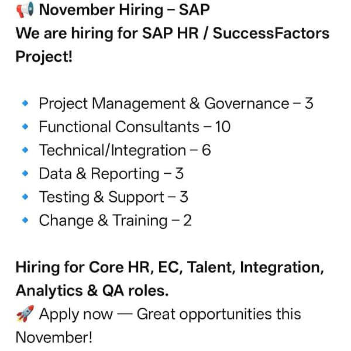The image size is (351, 351).
Task: Select "Data & Reporting – 3" list item
Action: point(111,174)
